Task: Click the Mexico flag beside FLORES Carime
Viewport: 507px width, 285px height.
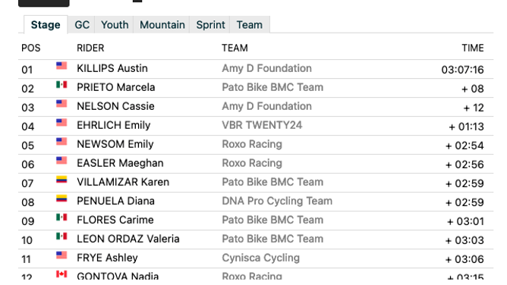Action: point(61,218)
